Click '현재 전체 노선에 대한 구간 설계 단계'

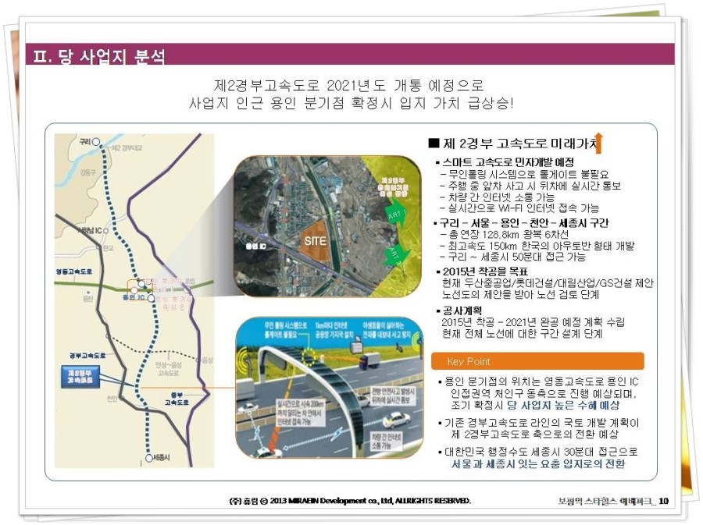click(522, 333)
